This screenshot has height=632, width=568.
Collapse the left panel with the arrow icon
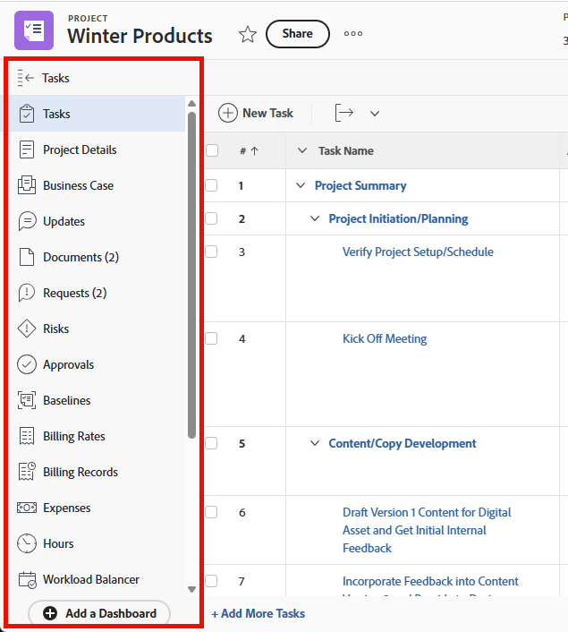pyautogui.click(x=26, y=78)
